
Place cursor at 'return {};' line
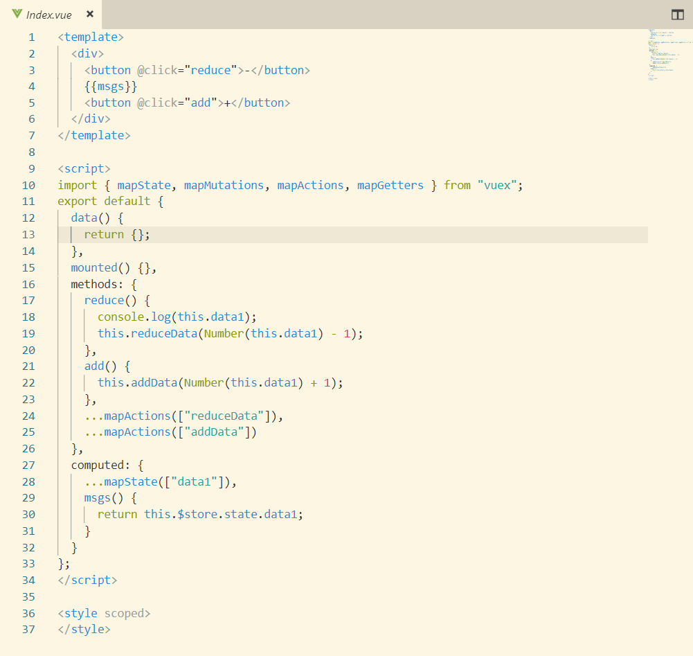coord(117,235)
